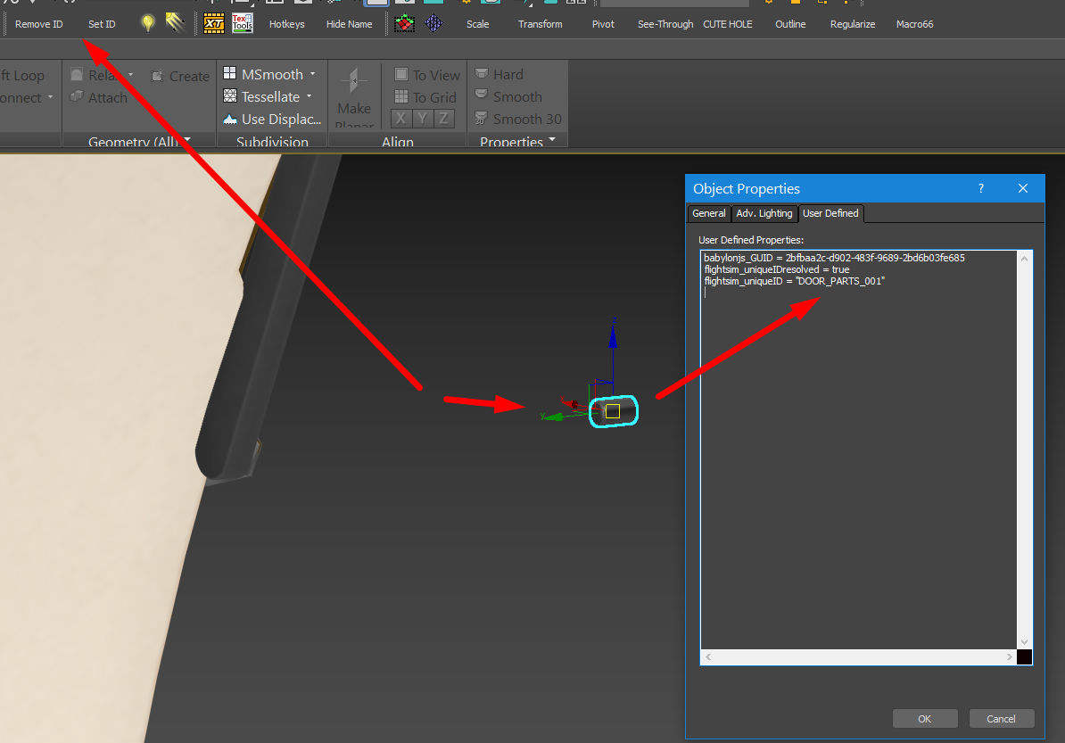Image resolution: width=1065 pixels, height=743 pixels.
Task: Click the vertical scrollbar down arrow
Action: (1024, 642)
